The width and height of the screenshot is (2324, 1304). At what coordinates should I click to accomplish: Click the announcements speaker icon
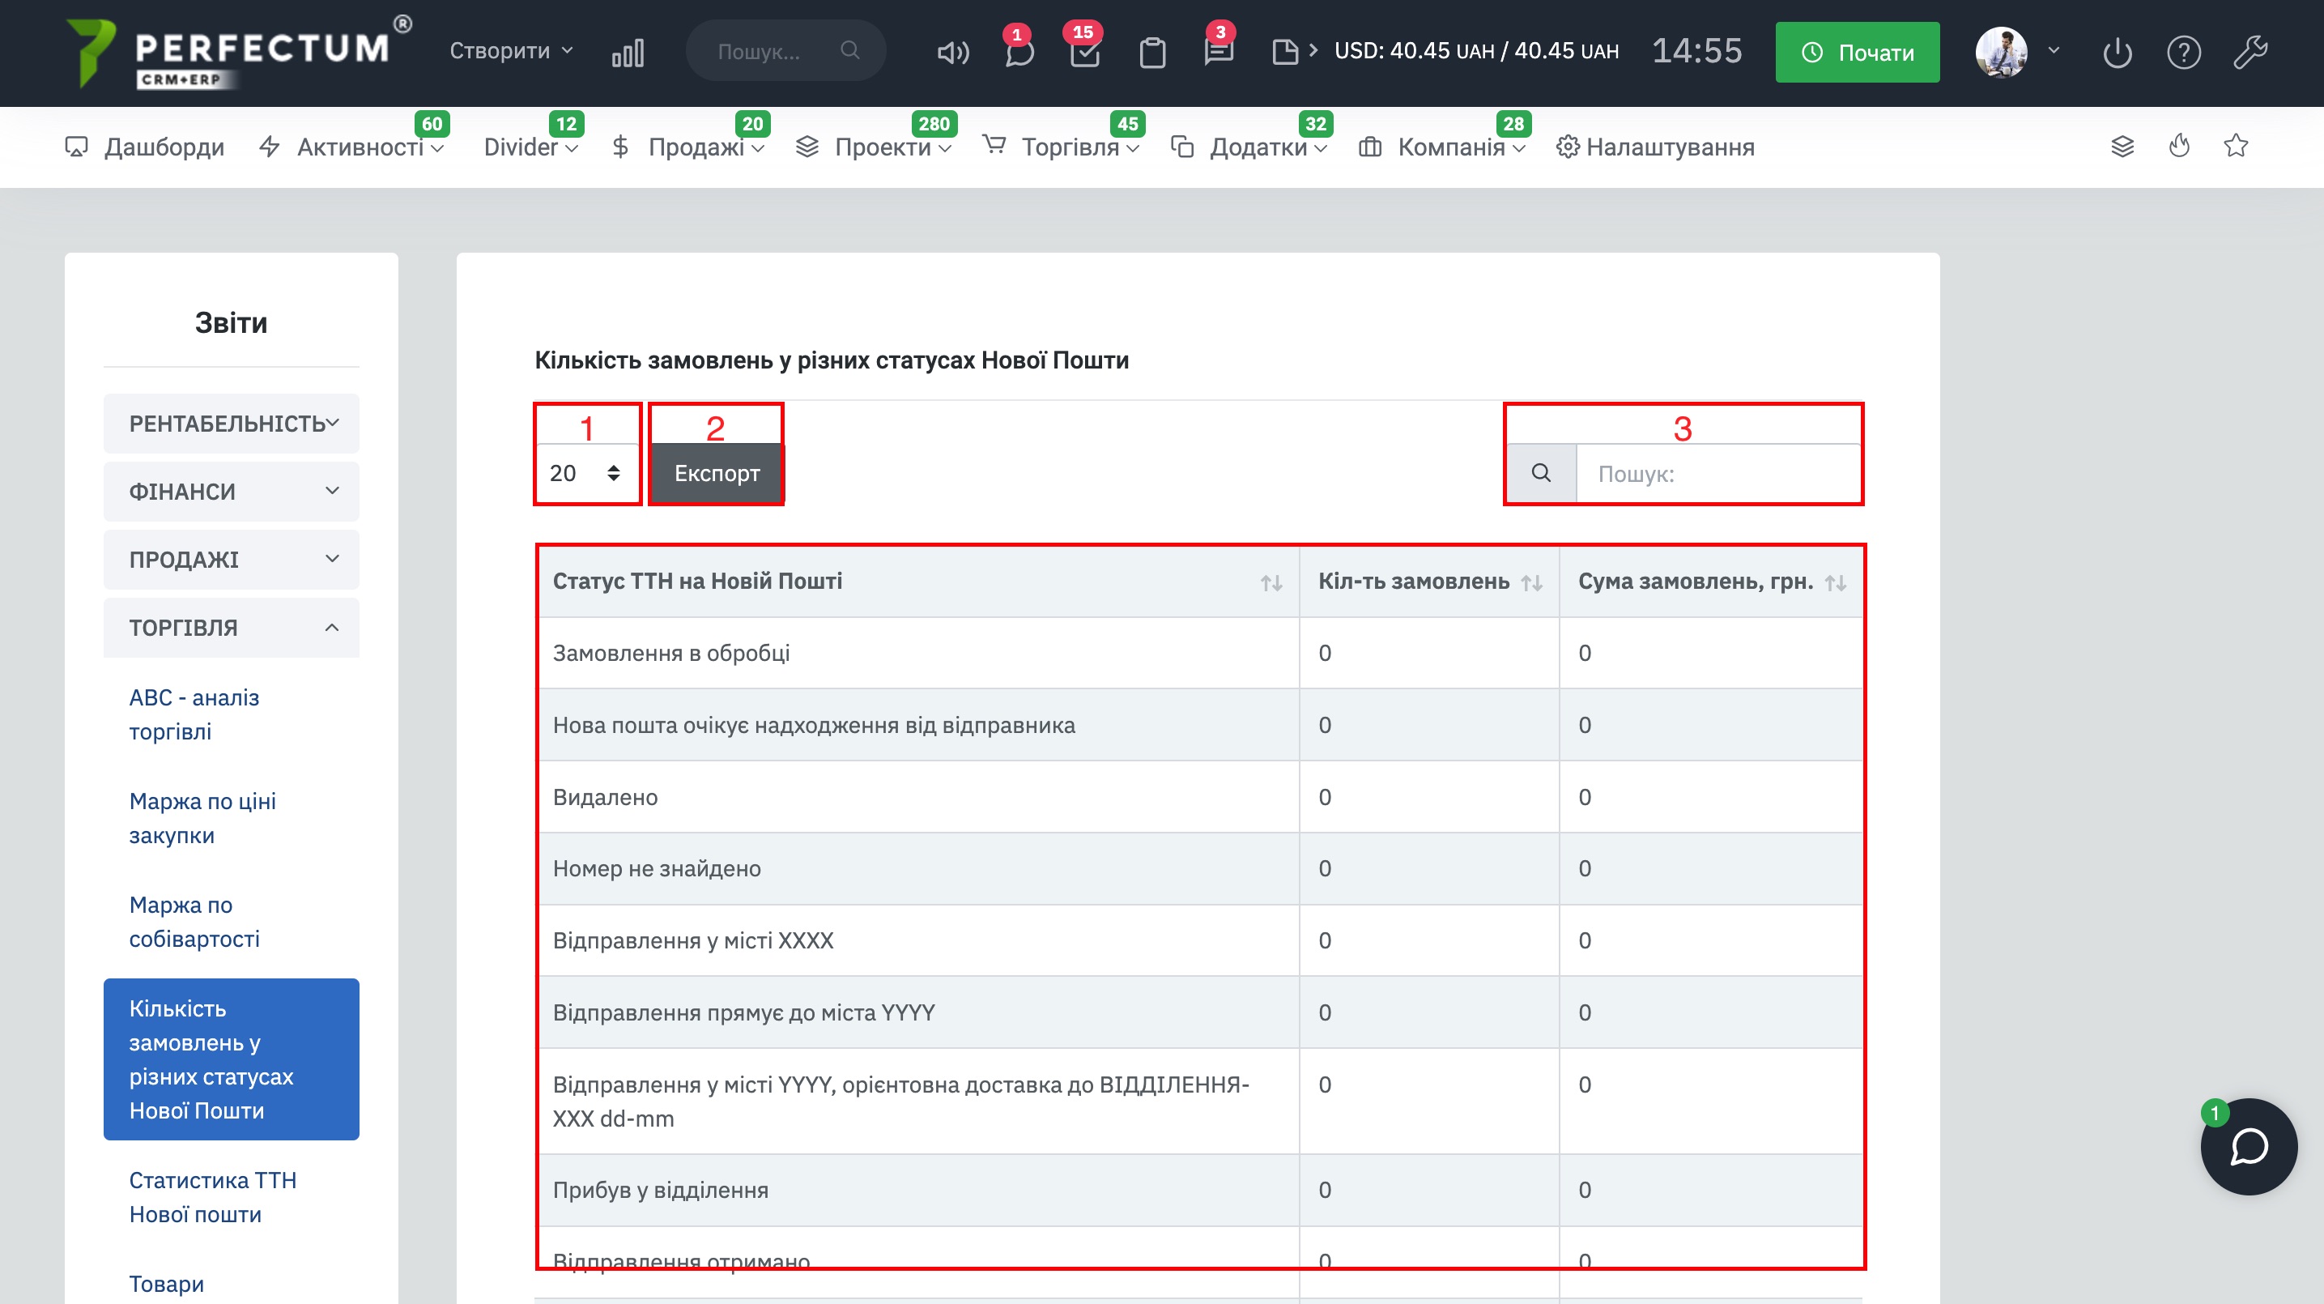(953, 53)
